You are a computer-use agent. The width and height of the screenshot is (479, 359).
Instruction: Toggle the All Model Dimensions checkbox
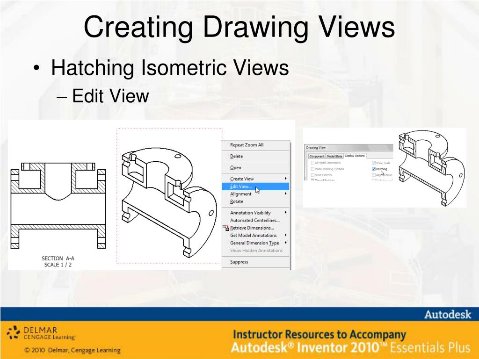[312, 163]
